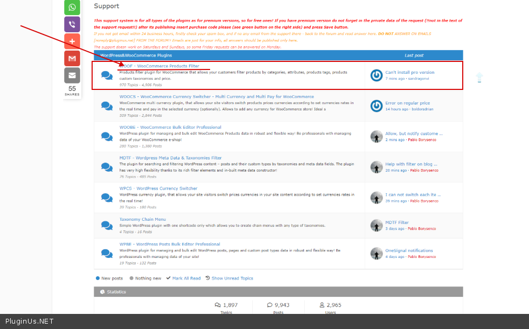Screen dimensions: 529x329
Task: Click chat icon for Taxonomy Chain Menu
Action: point(107,225)
